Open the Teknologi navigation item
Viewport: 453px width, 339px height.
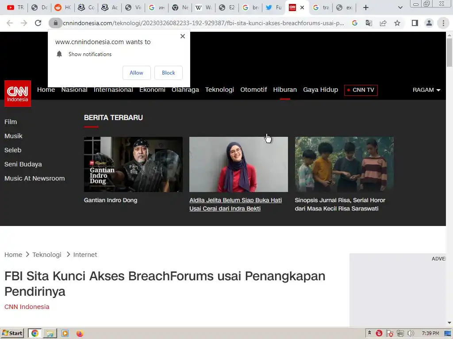(219, 90)
